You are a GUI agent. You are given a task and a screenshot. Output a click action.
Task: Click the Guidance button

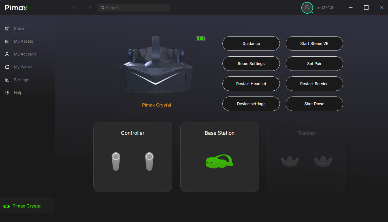click(x=251, y=44)
